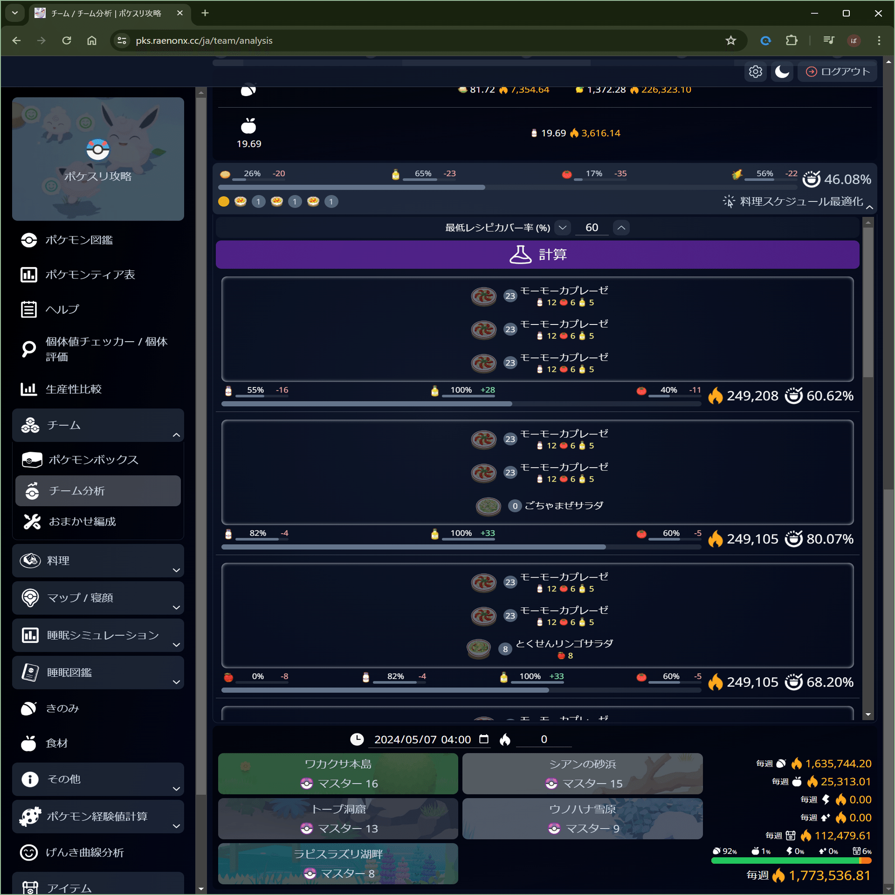The height and width of the screenshot is (895, 895).
Task: Open a new browser tab
Action: 205,13
